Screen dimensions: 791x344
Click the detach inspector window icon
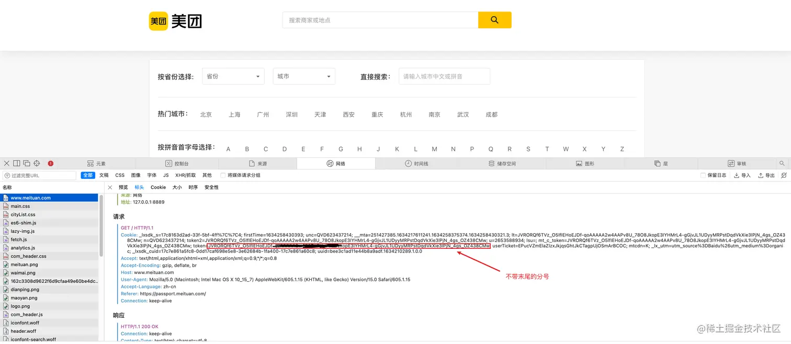coord(27,164)
